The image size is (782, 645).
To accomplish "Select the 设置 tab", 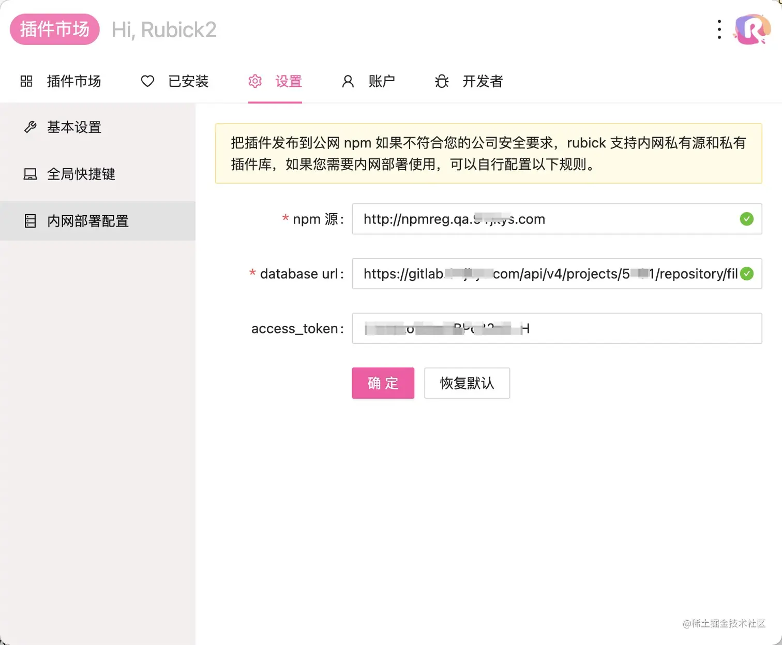I will tap(275, 81).
